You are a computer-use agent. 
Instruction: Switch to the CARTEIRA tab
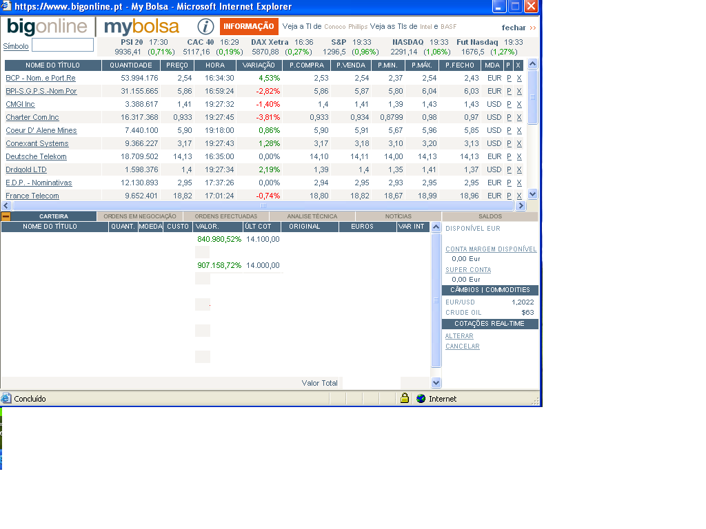[x=54, y=216]
